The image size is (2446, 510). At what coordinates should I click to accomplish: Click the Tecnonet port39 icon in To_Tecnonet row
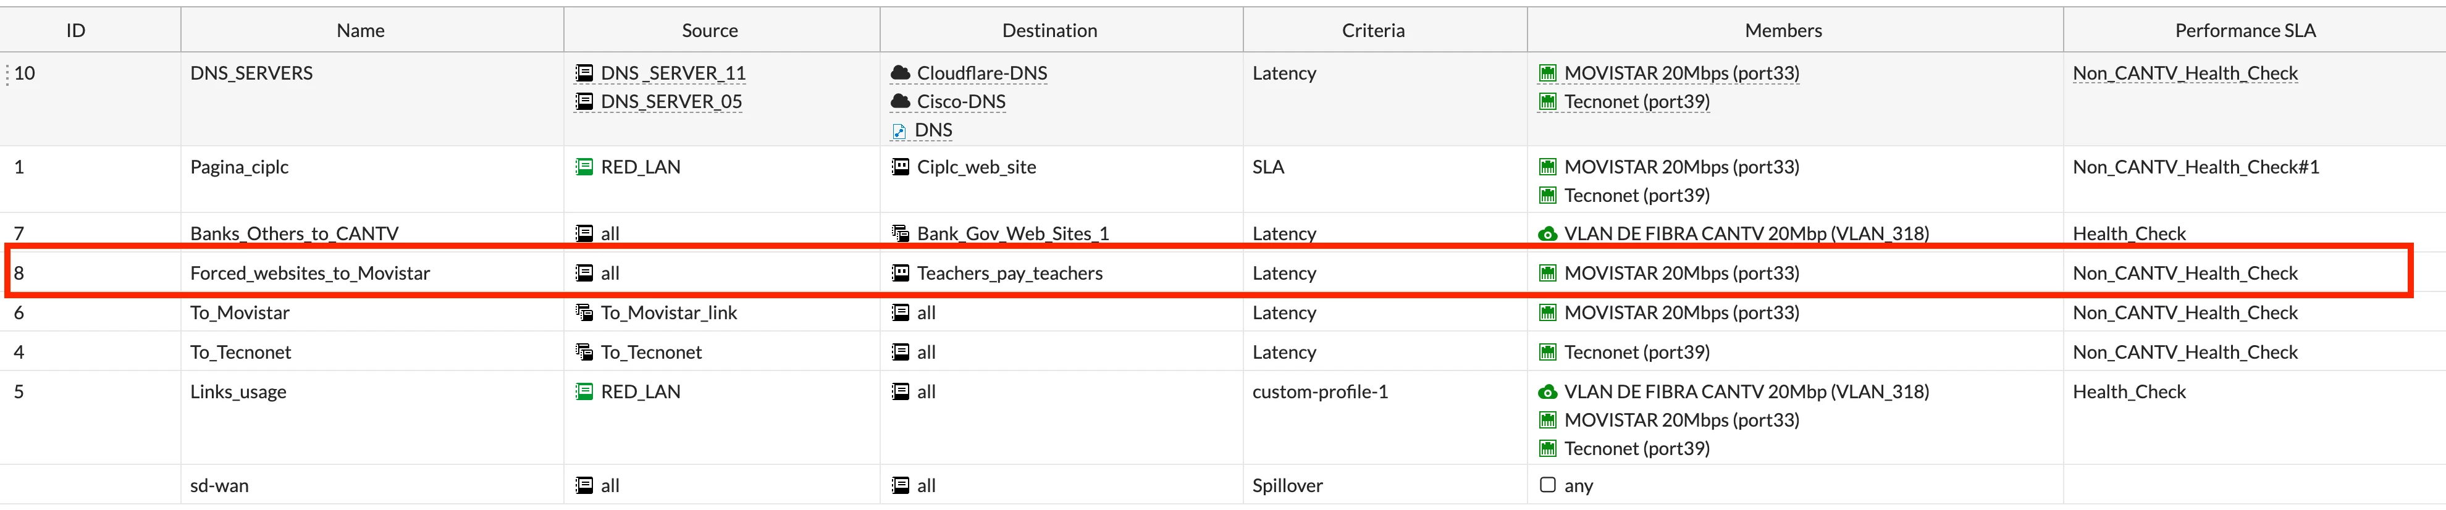coord(1547,353)
